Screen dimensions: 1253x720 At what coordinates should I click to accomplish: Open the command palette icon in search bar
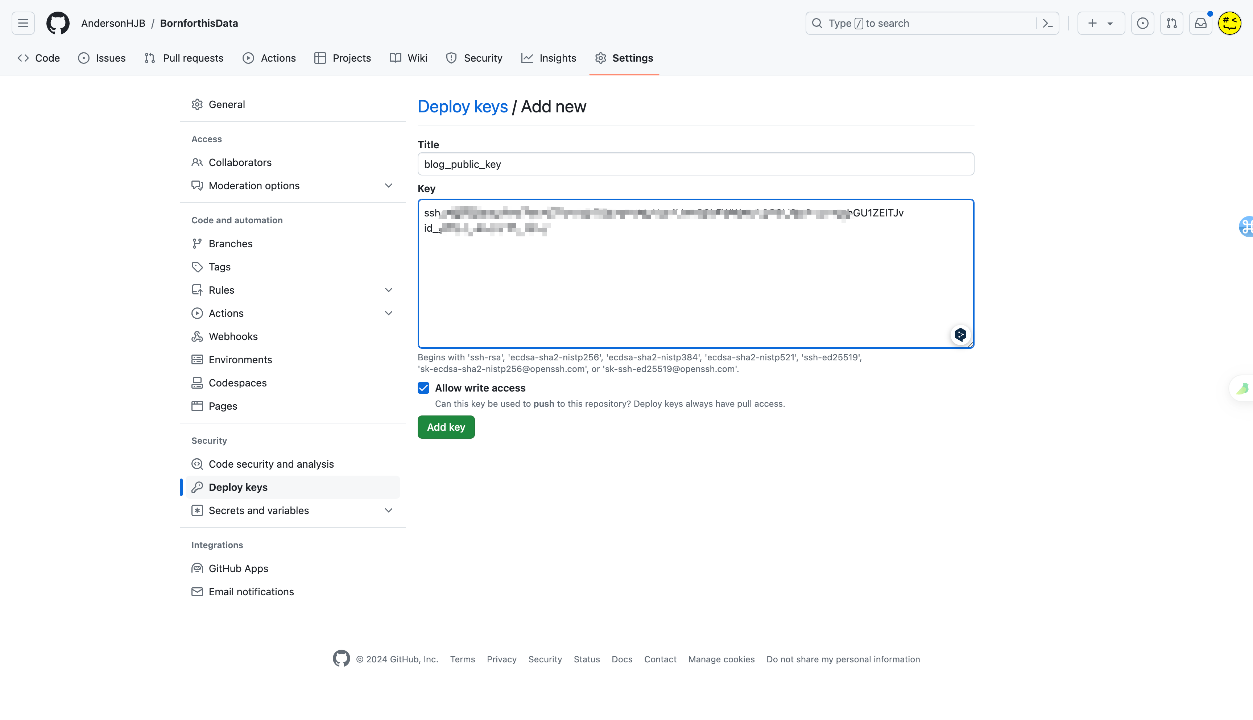[1047, 23]
